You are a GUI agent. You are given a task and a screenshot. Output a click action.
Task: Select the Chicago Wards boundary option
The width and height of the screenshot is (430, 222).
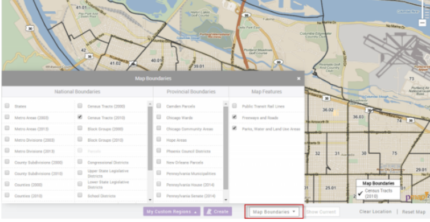pos(159,117)
